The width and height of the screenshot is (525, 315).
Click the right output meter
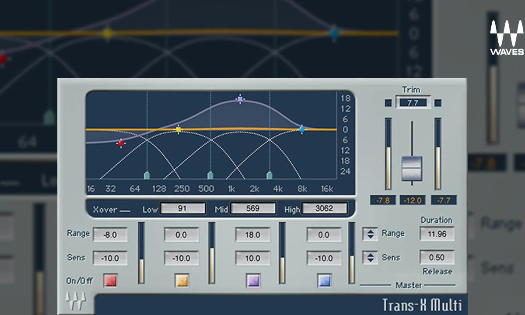tap(438, 154)
